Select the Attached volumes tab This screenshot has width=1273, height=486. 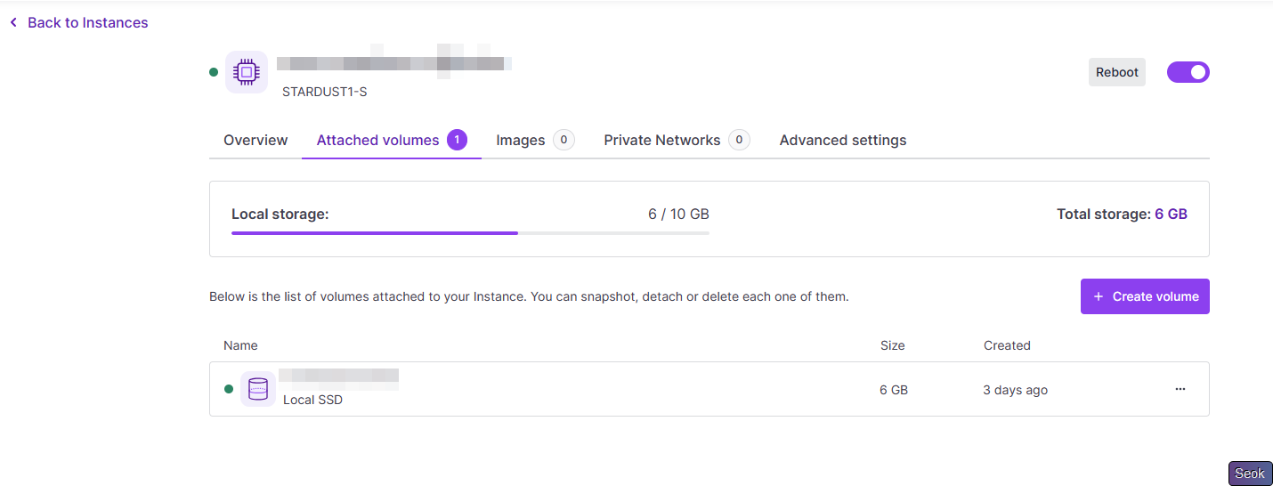click(378, 140)
